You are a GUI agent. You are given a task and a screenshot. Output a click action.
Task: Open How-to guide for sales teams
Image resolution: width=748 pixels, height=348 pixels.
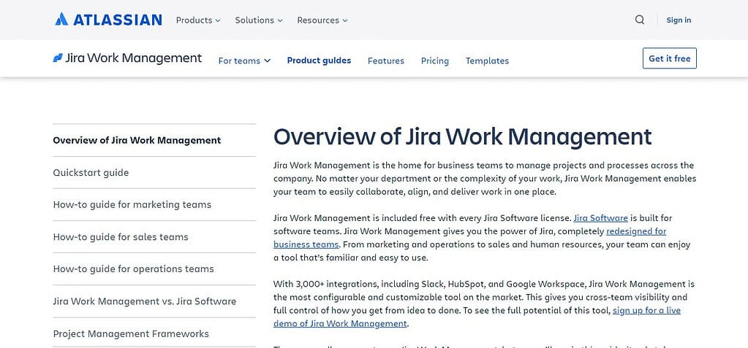[154, 236]
